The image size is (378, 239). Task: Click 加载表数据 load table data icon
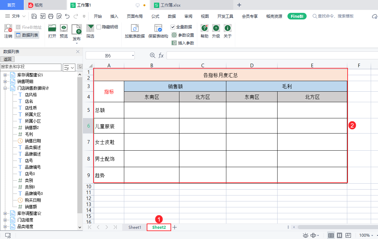click(134, 28)
